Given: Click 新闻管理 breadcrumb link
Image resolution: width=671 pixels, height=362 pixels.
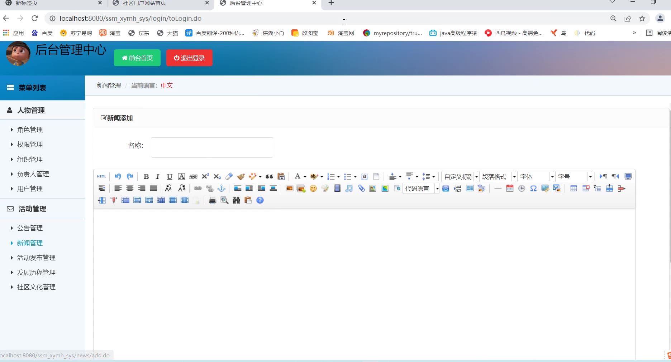Looking at the screenshot, I should point(109,85).
